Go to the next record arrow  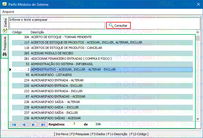pos(33,125)
